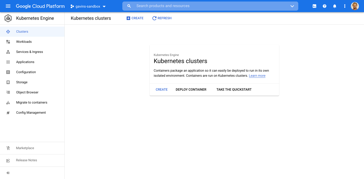The image size is (364, 179).
Task: Click the Kubernetes Engine hexagon logo
Action: pos(8,18)
